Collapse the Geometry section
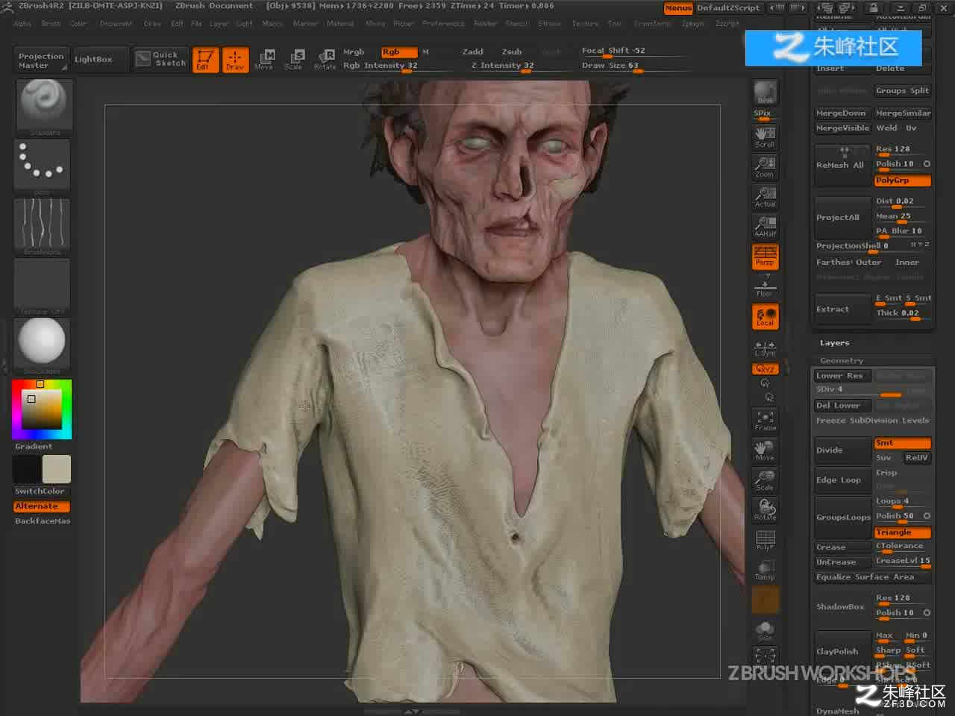Screen dimensions: 955x716 pos(841,361)
